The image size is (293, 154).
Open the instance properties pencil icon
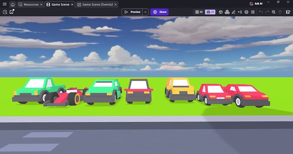click(x=234, y=12)
